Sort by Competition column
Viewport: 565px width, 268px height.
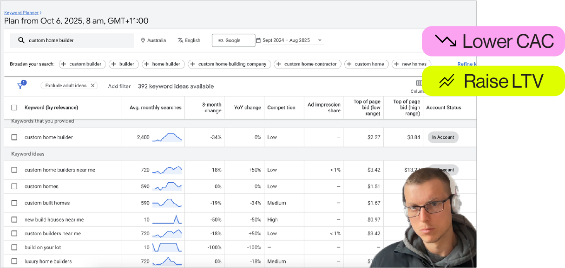tap(281, 108)
